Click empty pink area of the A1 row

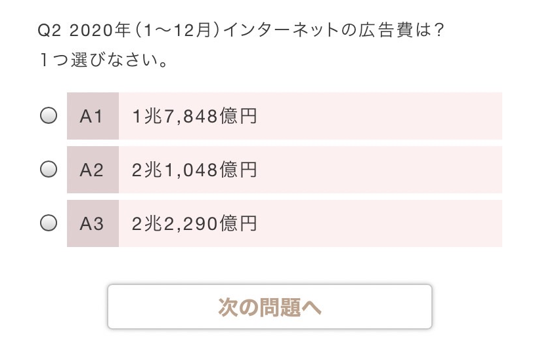coord(381,117)
